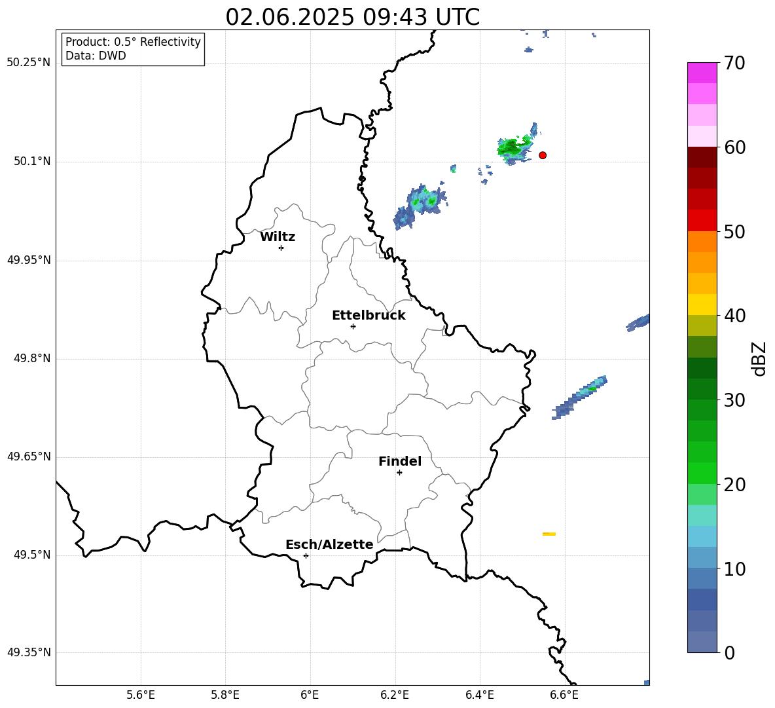The width and height of the screenshot is (775, 708).
Task: Click the 20 colorbar tick label
Action: (734, 485)
